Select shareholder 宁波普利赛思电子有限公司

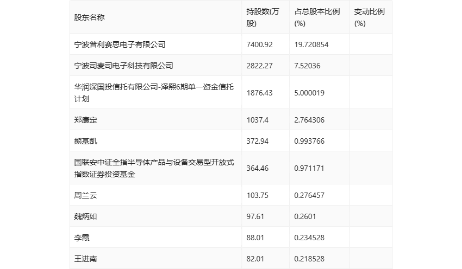[x=120, y=44]
